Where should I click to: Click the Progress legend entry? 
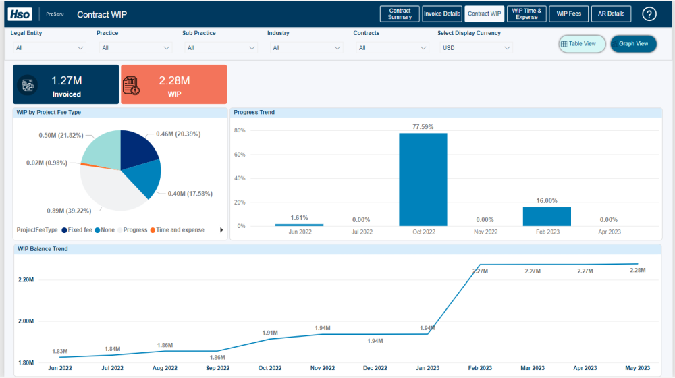coord(132,230)
